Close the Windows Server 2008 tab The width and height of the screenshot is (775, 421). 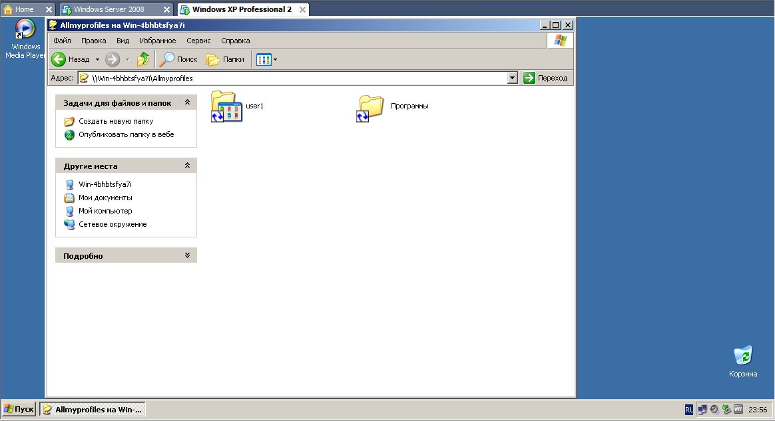167,9
